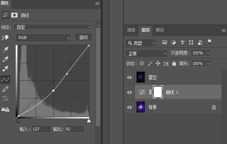Select the Curves adjustment icon in Properties
This screenshot has height=144, width=227.
tap(5, 15)
